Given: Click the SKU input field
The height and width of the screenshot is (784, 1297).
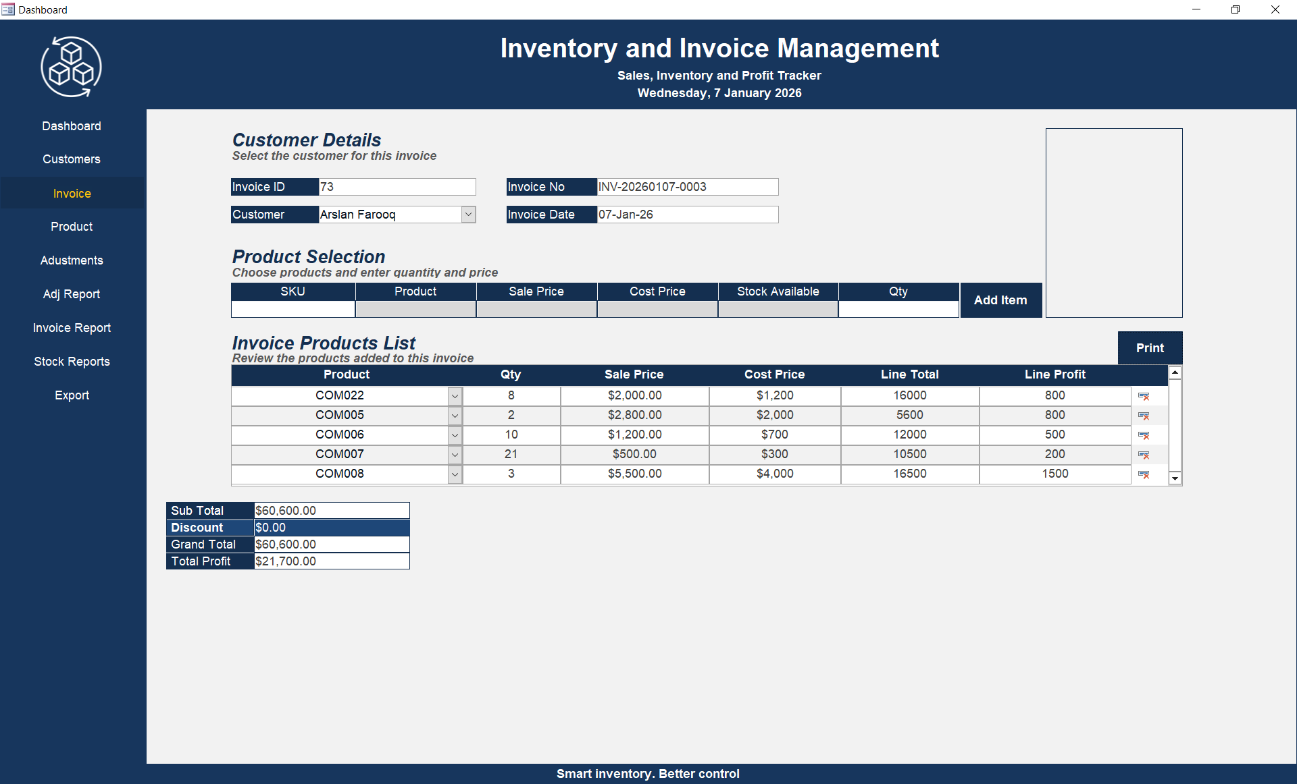Looking at the screenshot, I should 293,309.
